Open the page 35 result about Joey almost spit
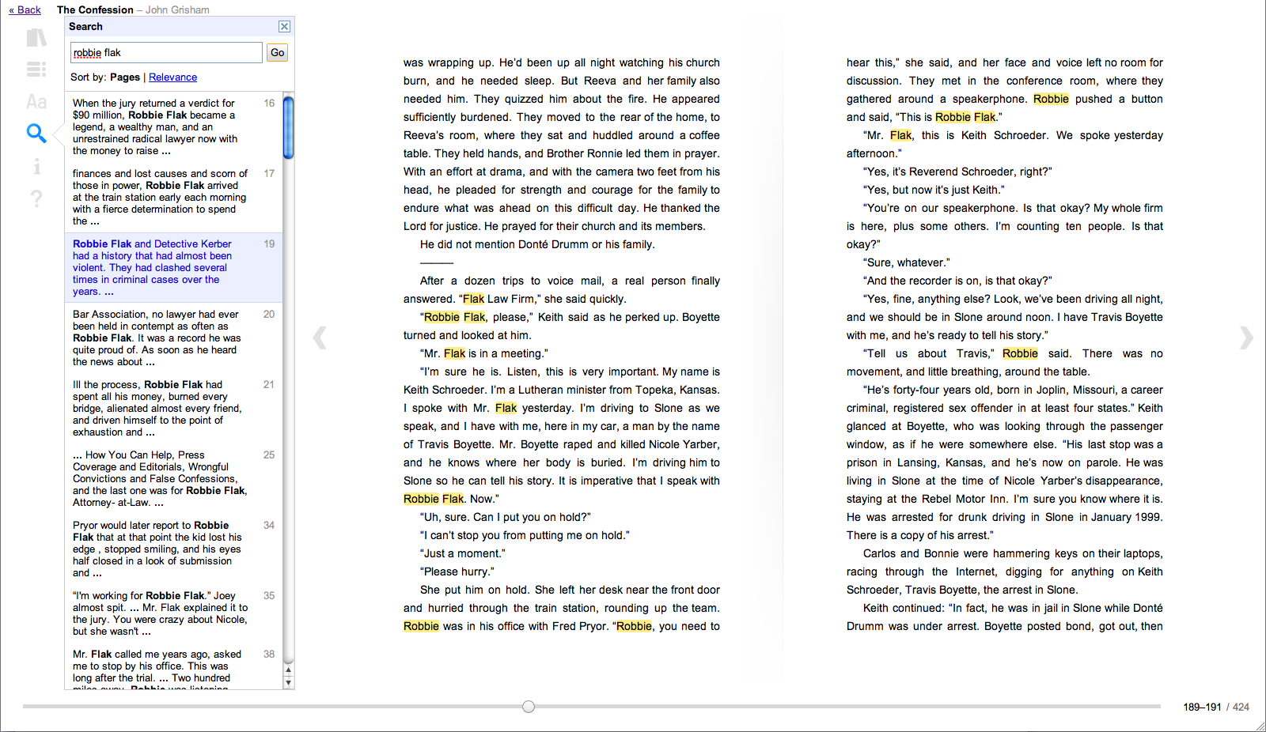Screen dimensions: 1266x732 pos(173,613)
